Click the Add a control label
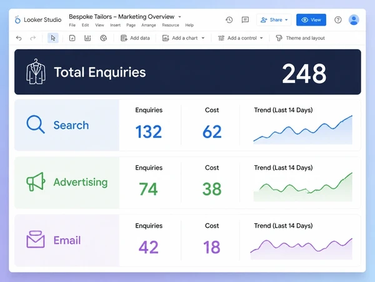375x282 pixels. (x=242, y=38)
